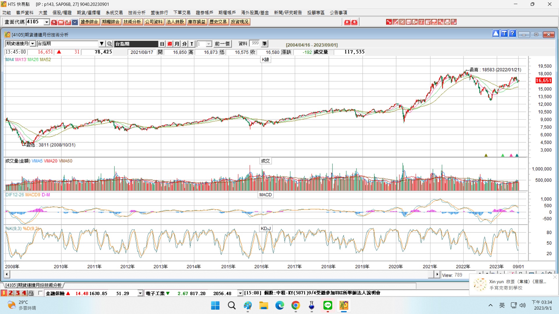This screenshot has height=314, width=559.
Task: Click the wrench settings icon in toolbar
Action: (x=441, y=22)
